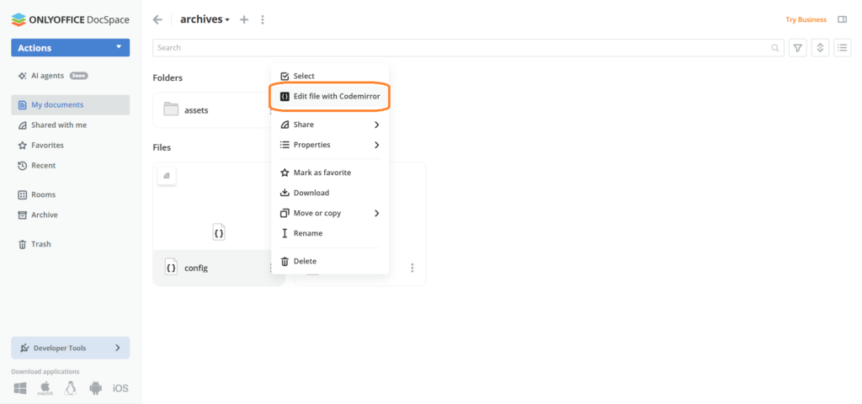Toggle the info panel icon
The height and width of the screenshot is (404, 862).
click(842, 19)
